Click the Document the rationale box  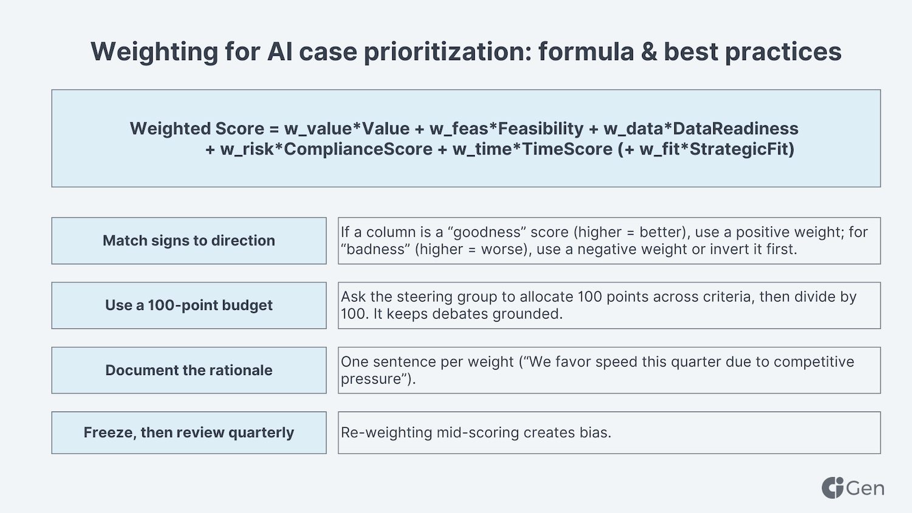pyautogui.click(x=189, y=370)
